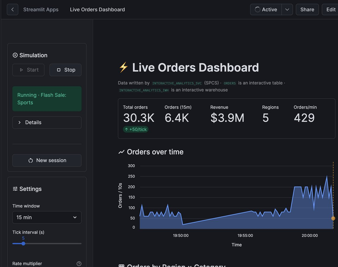338x267 pixels.
Task: Click the Running Flash Sale Sports status banner
Action: coord(47,99)
